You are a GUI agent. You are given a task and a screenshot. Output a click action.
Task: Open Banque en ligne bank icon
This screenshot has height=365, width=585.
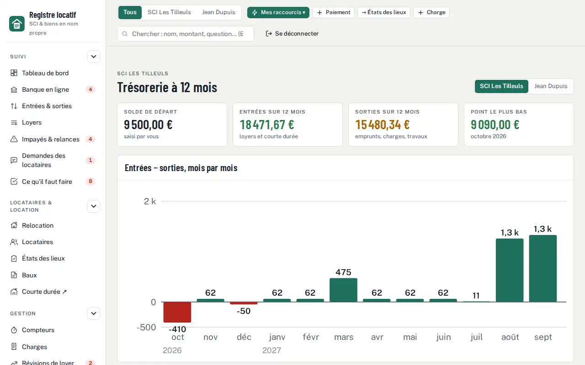coord(14,89)
